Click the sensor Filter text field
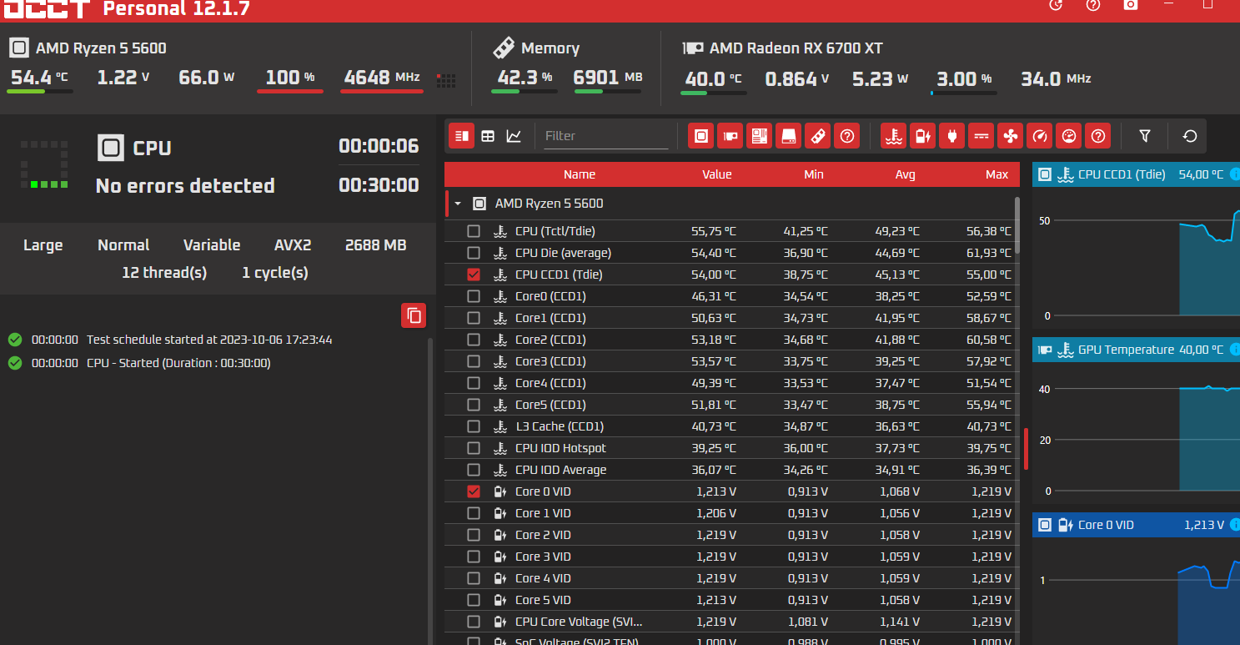Image resolution: width=1240 pixels, height=645 pixels. 606,136
